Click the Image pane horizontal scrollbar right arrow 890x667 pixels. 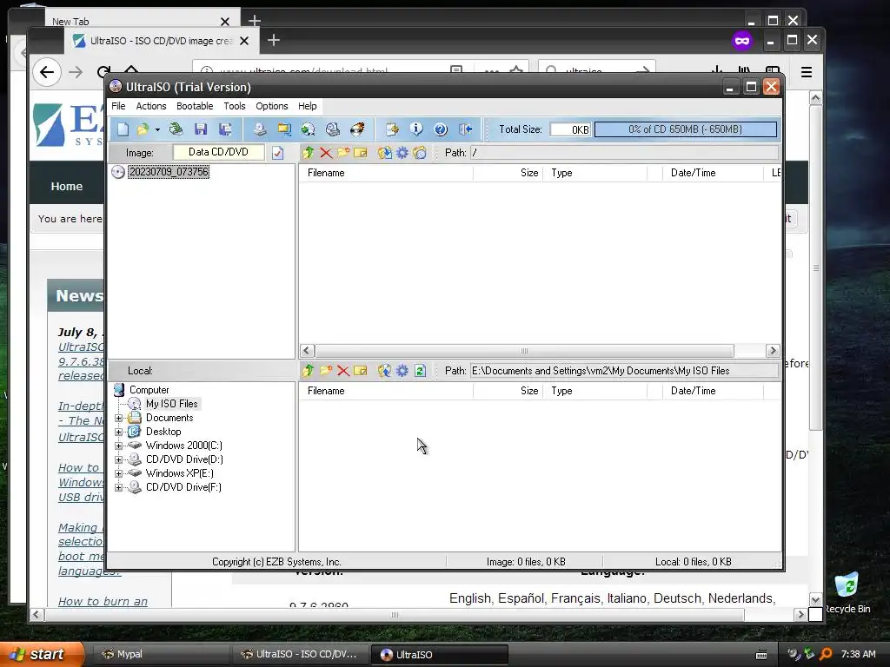(x=773, y=351)
